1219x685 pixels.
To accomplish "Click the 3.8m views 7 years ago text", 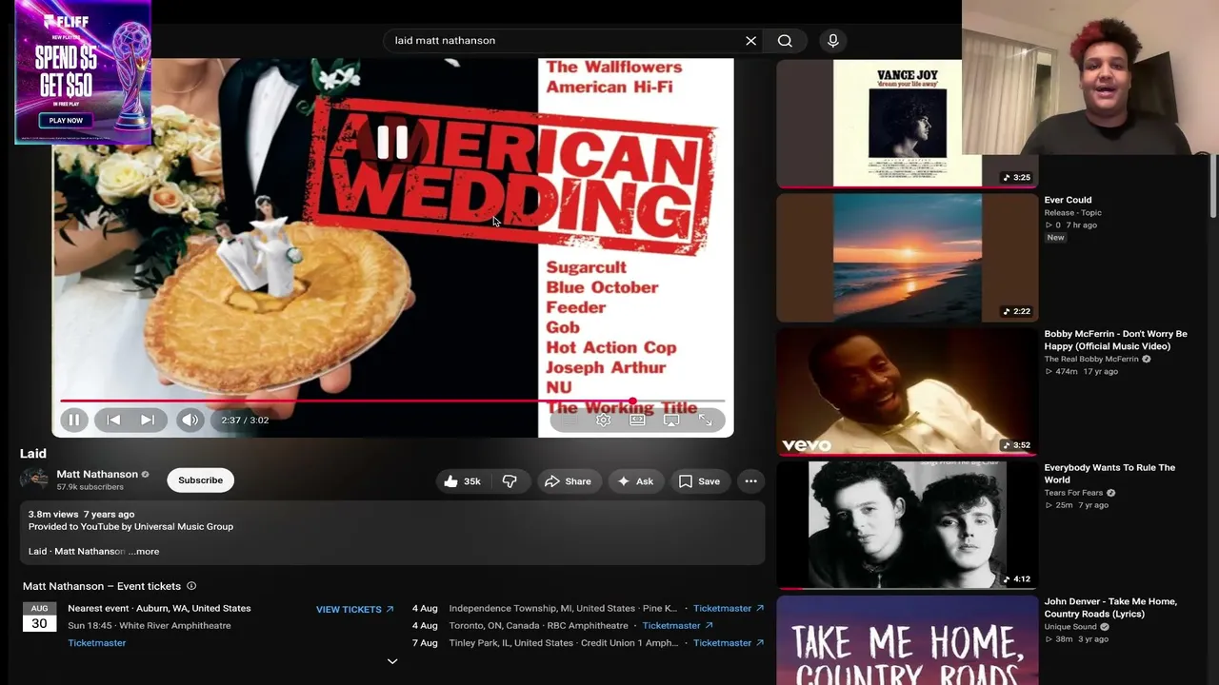I will (81, 515).
